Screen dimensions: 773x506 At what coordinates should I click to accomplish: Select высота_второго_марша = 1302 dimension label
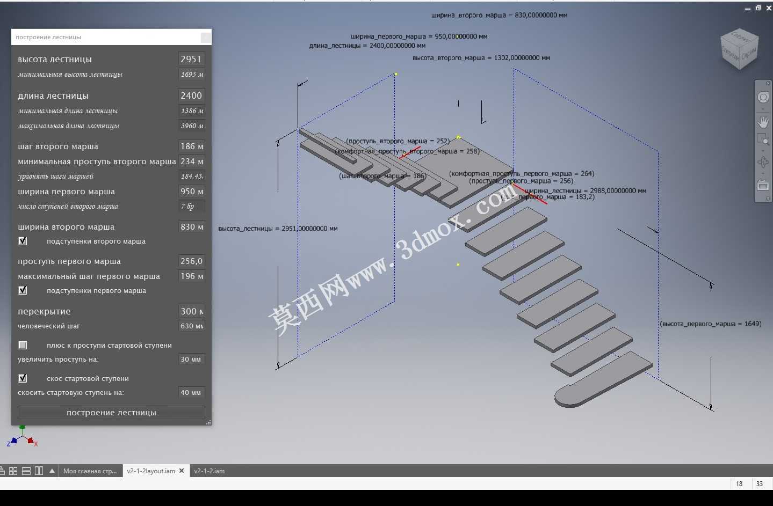pyautogui.click(x=481, y=57)
